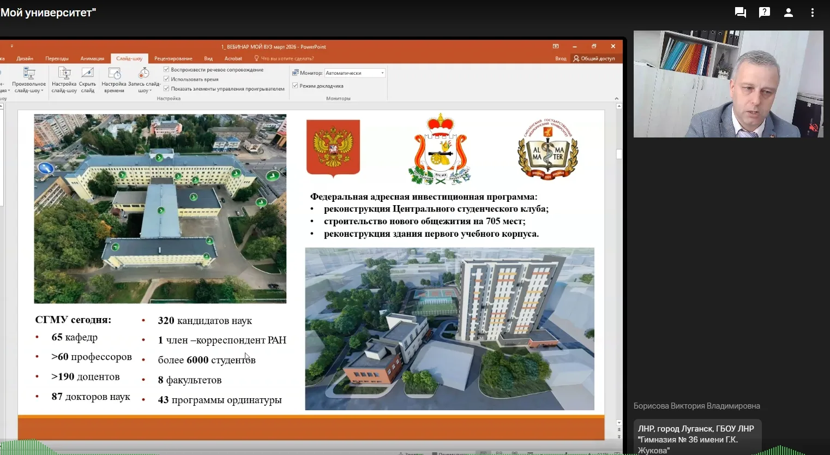
Task: Switch to the Анимация ribbon tab
Action: tap(92, 58)
